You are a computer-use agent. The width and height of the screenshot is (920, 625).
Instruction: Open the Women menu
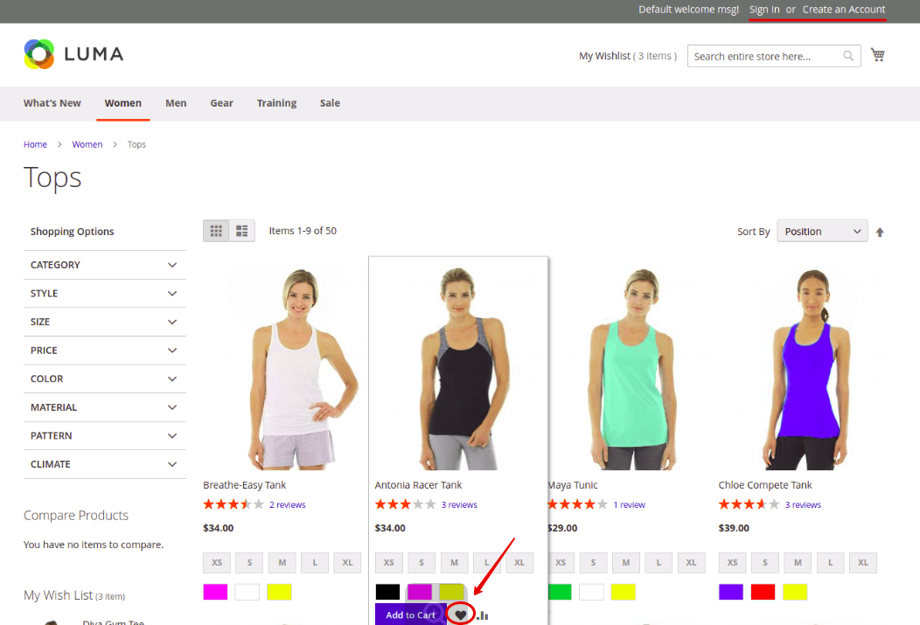pyautogui.click(x=123, y=103)
